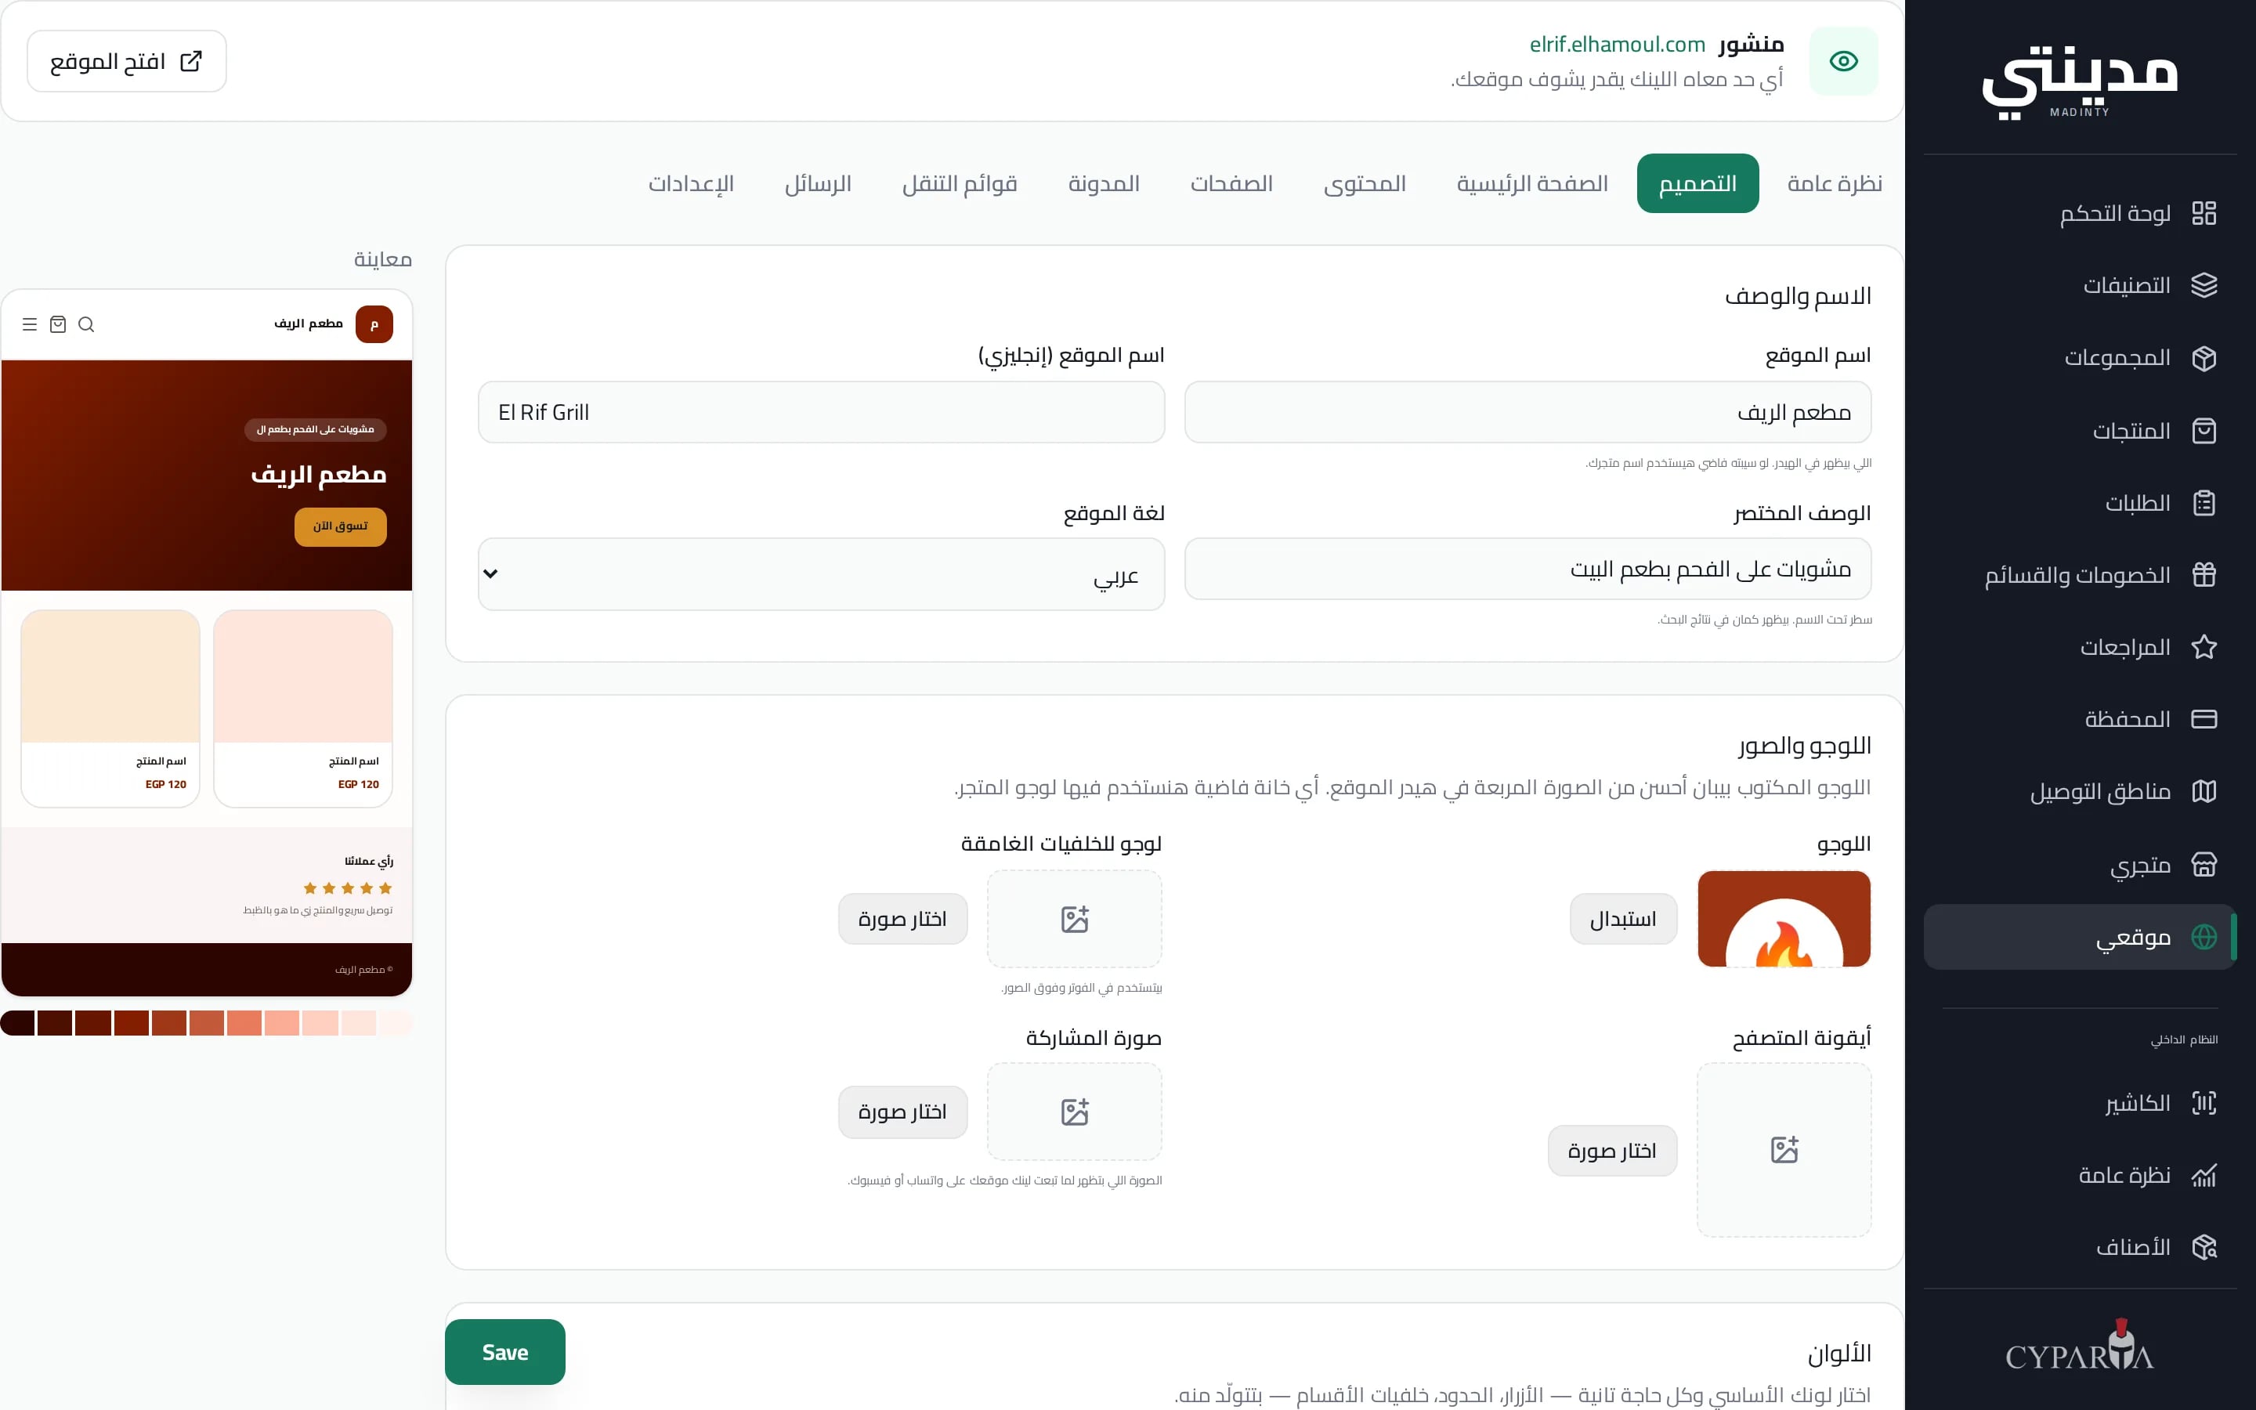Open the لغة الموقع language dropdown
The width and height of the screenshot is (2256, 1410).
(x=821, y=574)
